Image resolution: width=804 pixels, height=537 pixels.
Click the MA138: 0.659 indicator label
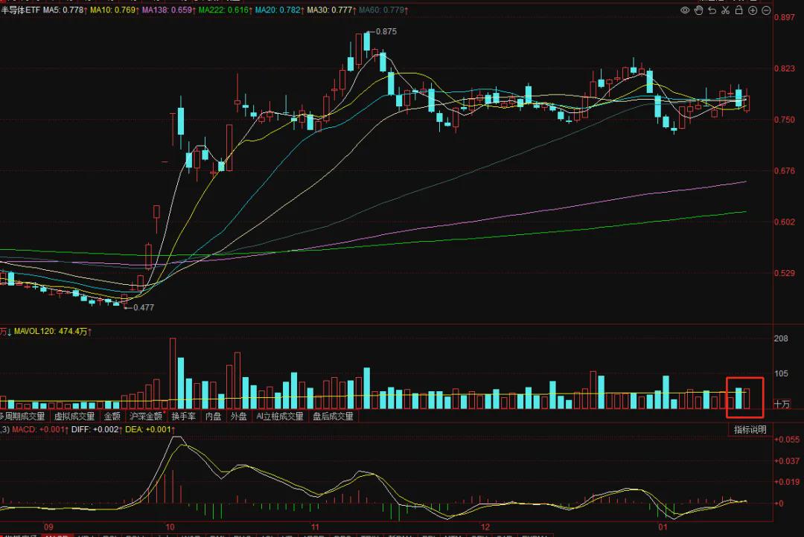[169, 10]
